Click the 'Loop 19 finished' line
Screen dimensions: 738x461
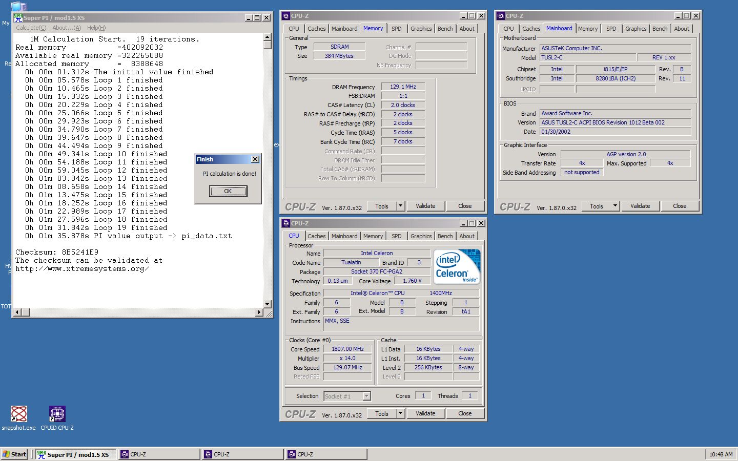tap(96, 227)
